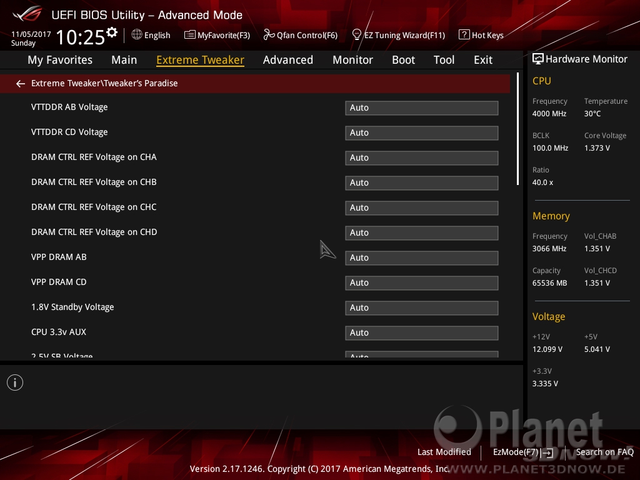Open the Monitor tab
Image resolution: width=640 pixels, height=480 pixels.
352,60
